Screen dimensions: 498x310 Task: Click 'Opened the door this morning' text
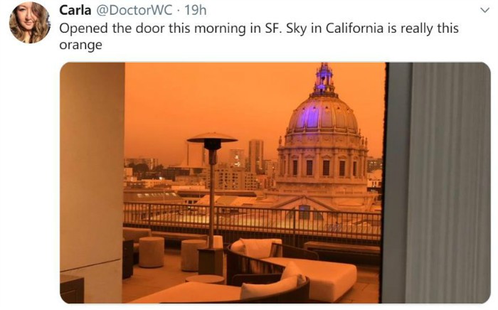pyautogui.click(x=154, y=28)
